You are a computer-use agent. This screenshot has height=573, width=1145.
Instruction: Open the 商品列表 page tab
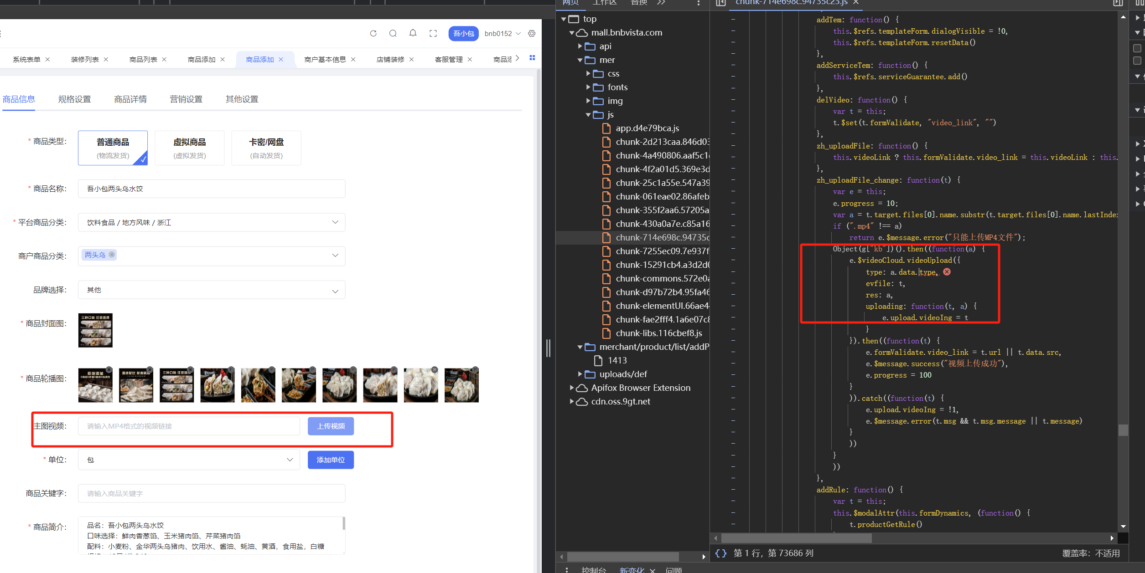click(143, 59)
